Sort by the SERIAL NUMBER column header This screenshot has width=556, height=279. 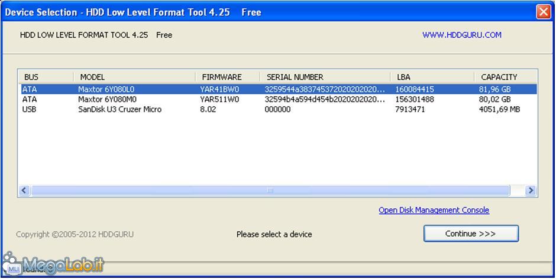coord(325,77)
